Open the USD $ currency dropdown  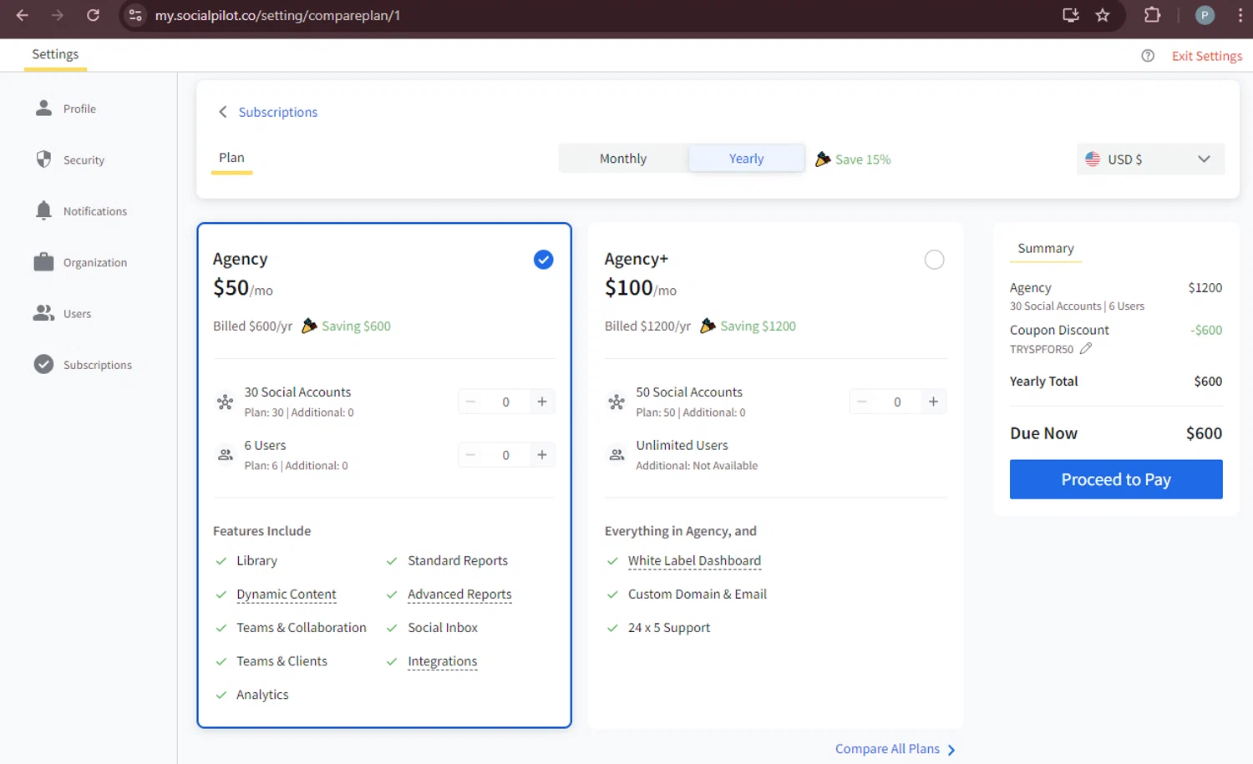(x=1150, y=159)
